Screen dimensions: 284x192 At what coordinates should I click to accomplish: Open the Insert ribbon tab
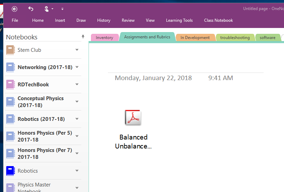[x=60, y=20]
